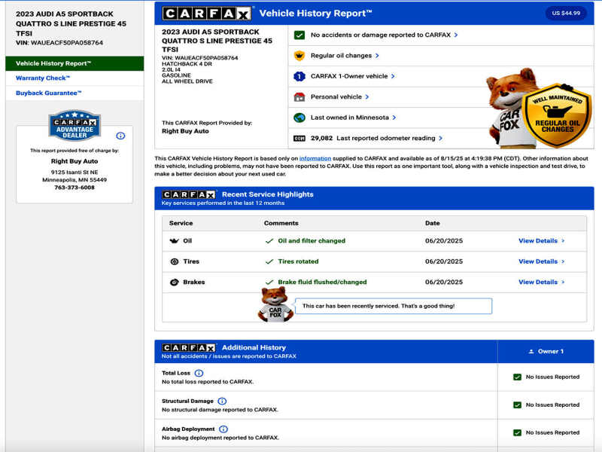Expand the CARFAX 1-Owner vehicle chevron
This screenshot has height=452, width=602.
click(393, 77)
